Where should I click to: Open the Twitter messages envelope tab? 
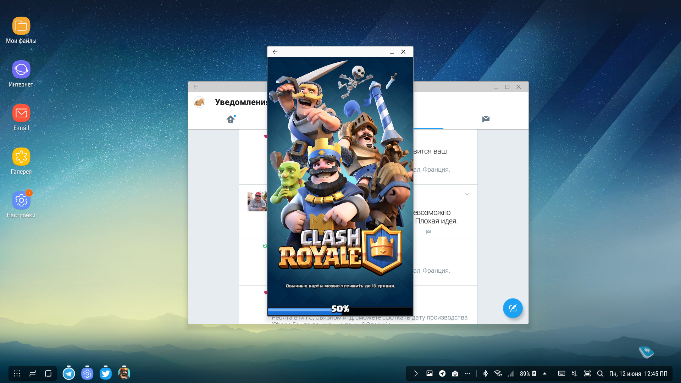(486, 119)
